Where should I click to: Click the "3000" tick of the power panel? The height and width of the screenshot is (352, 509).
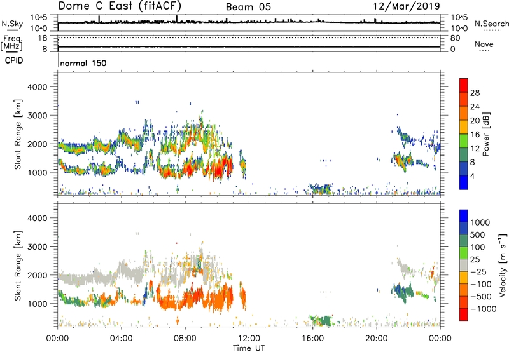[38, 116]
